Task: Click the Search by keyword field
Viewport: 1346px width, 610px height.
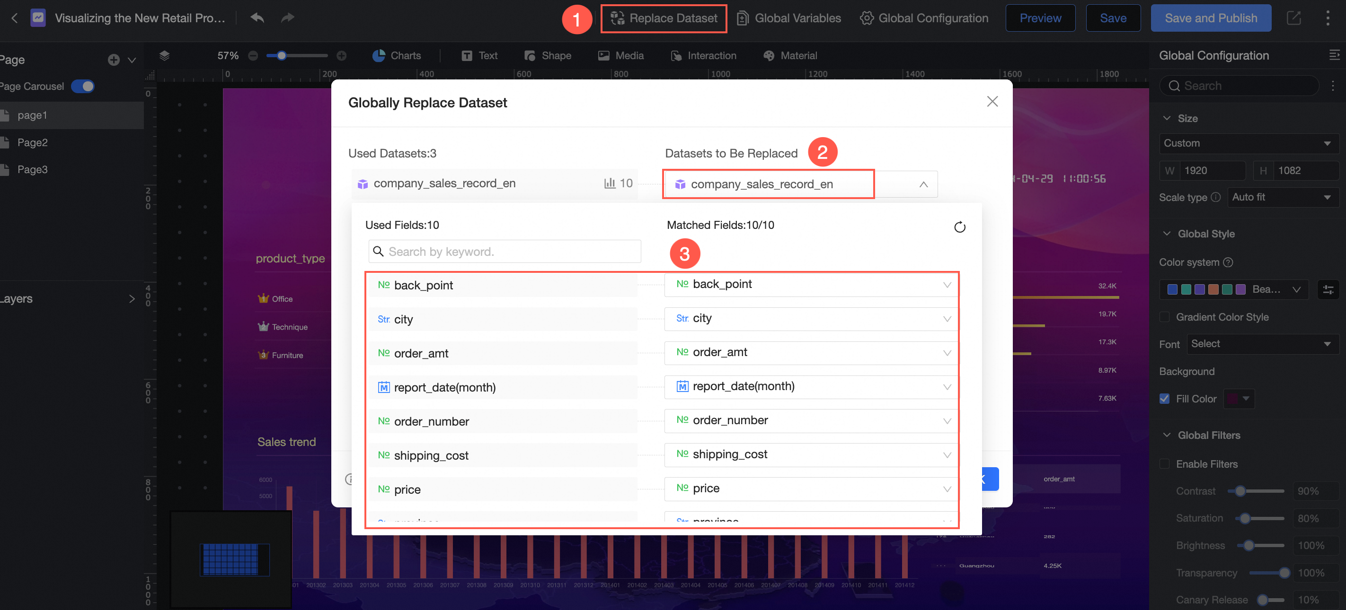Action: click(505, 252)
